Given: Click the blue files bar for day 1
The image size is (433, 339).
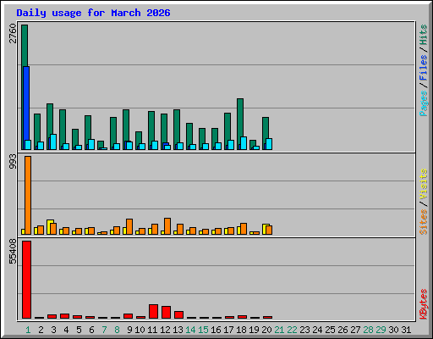Looking at the screenshot, I should pyautogui.click(x=26, y=103).
